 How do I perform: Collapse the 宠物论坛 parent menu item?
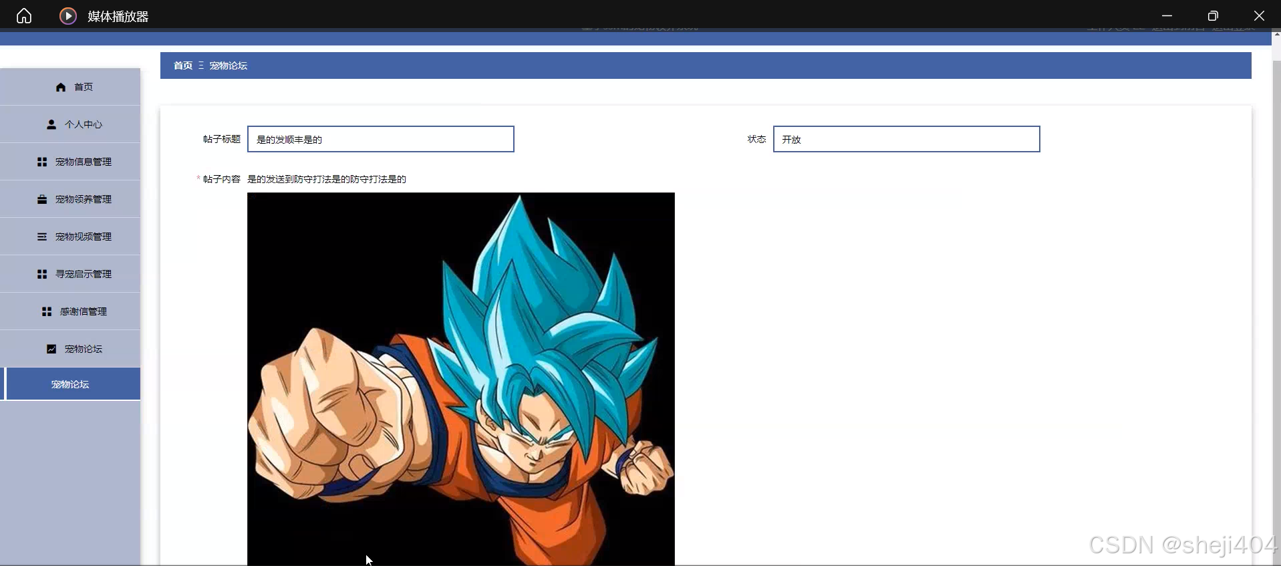[70, 349]
